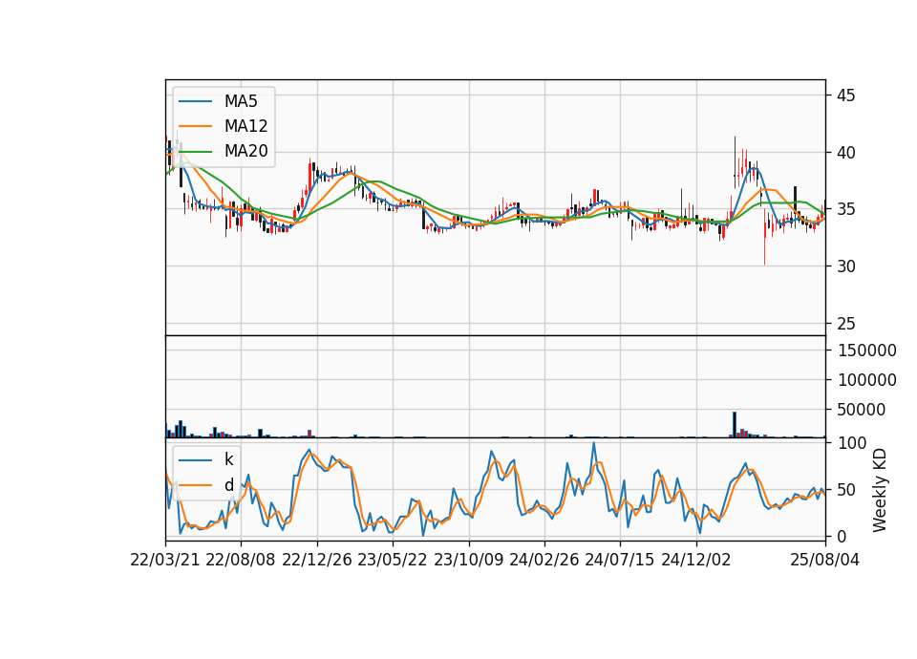The width and height of the screenshot is (917, 659).
Task: Click the date label 23/05/22
Action: pyautogui.click(x=393, y=560)
